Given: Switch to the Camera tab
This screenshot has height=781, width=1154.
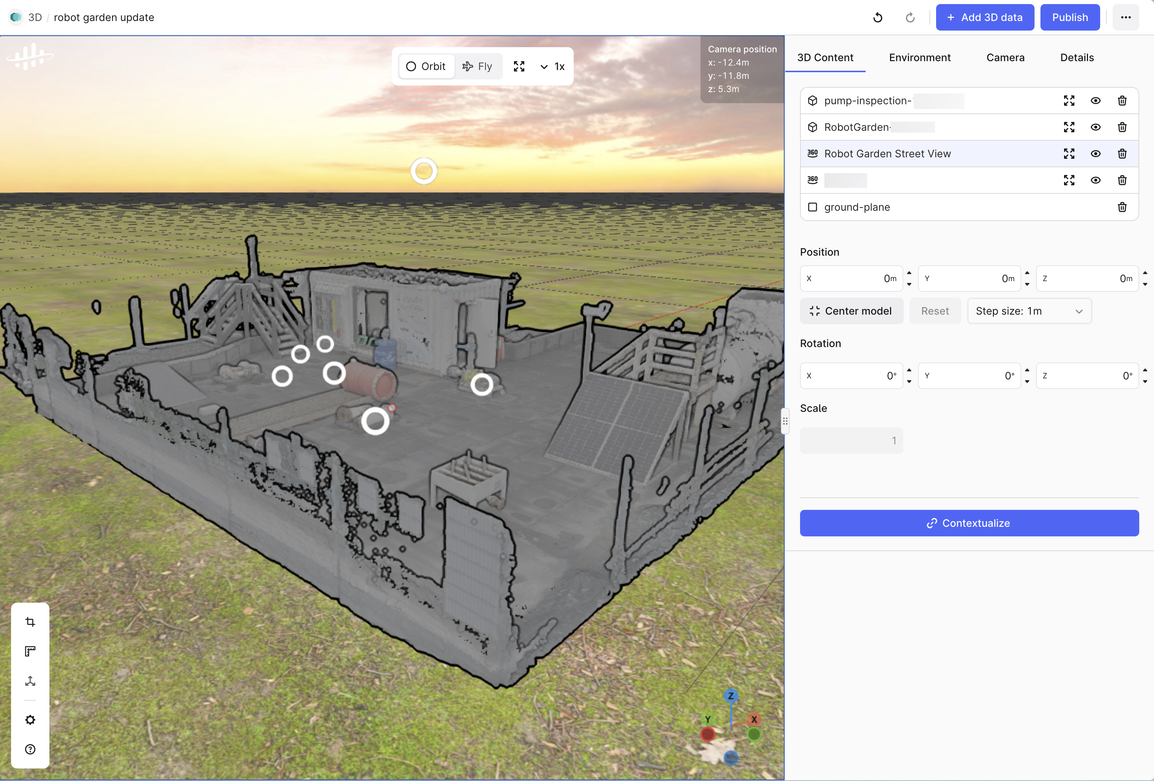Looking at the screenshot, I should (1005, 57).
